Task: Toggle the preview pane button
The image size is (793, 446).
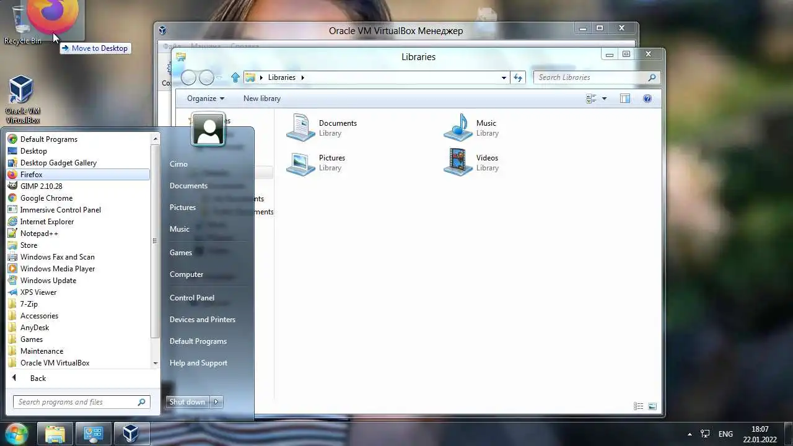Action: (624, 98)
